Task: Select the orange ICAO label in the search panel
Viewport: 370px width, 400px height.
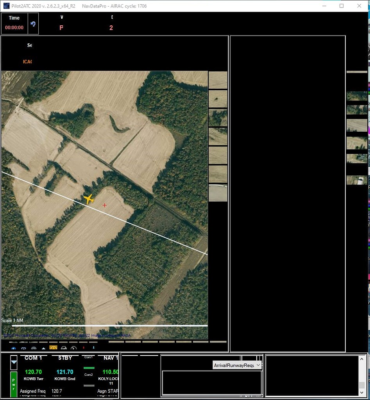Action: point(27,61)
